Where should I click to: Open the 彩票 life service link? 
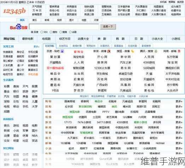(7, 86)
